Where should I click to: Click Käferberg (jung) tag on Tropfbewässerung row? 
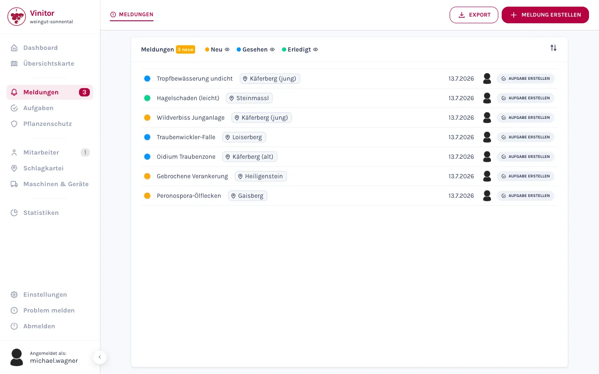click(x=270, y=79)
